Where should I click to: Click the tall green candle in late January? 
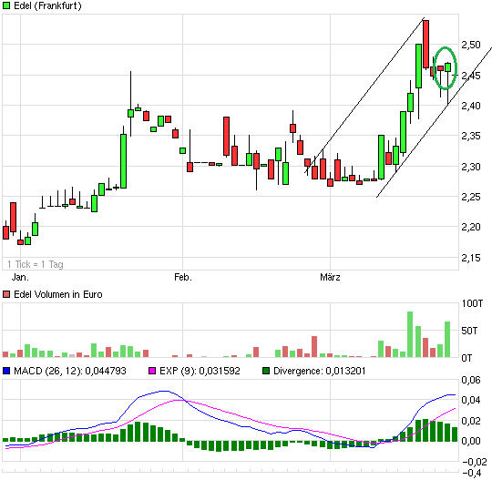click(x=124, y=161)
